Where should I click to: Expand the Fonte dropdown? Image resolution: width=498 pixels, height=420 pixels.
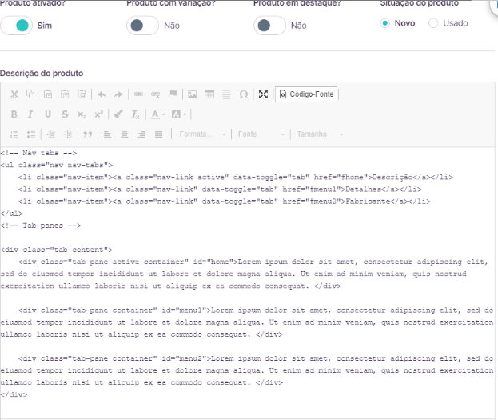click(x=261, y=134)
